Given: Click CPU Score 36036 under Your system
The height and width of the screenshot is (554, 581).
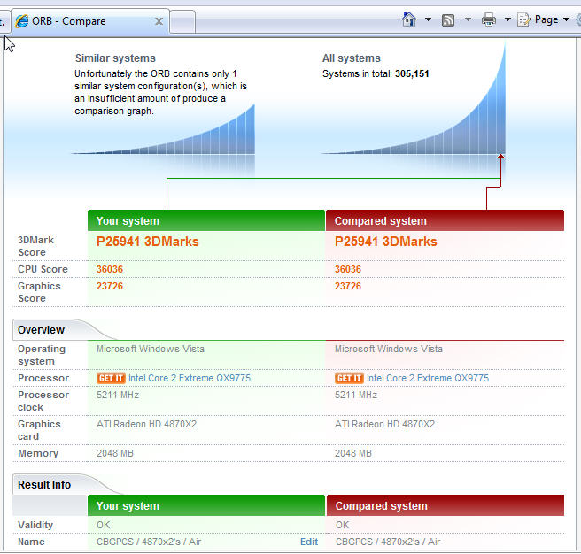Looking at the screenshot, I should (x=110, y=269).
